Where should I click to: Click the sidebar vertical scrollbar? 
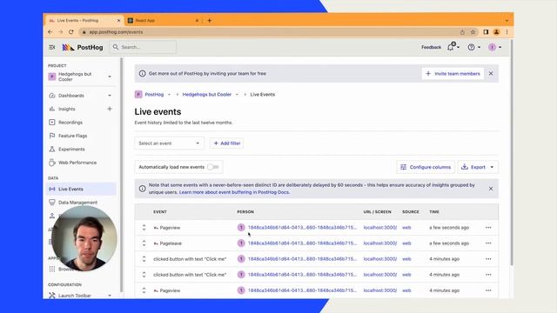[x=122, y=174]
